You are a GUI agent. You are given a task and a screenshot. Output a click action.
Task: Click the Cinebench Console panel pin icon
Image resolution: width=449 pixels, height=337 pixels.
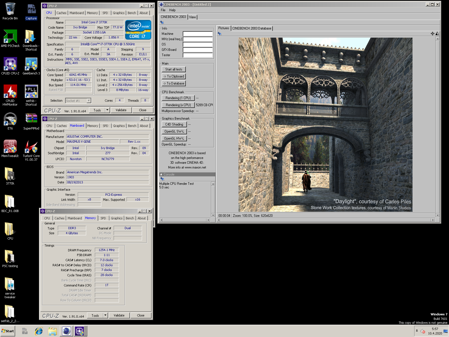(x=162, y=179)
